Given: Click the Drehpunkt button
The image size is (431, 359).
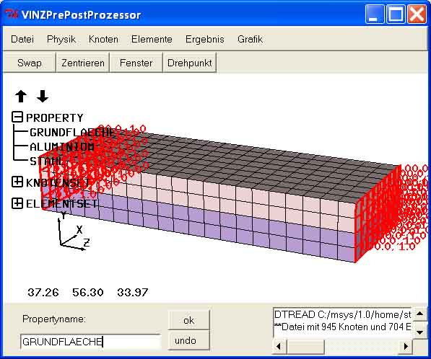Looking at the screenshot, I should click(189, 63).
